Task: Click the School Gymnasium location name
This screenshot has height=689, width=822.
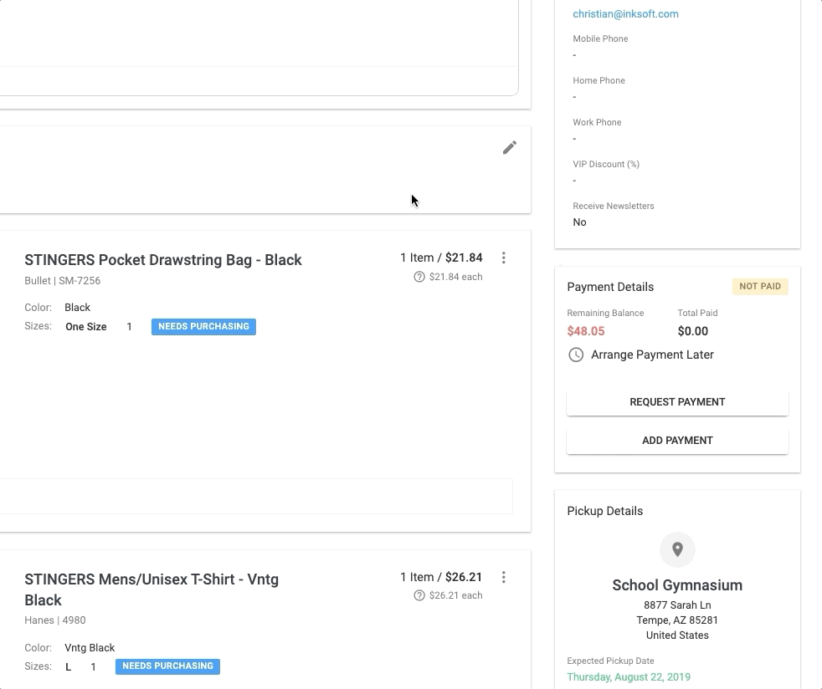Action: [x=677, y=585]
